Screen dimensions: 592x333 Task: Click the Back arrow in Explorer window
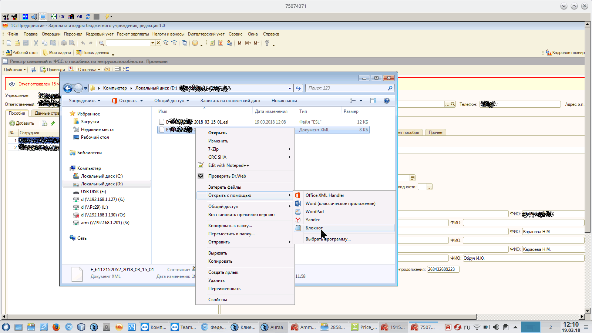pos(68,88)
